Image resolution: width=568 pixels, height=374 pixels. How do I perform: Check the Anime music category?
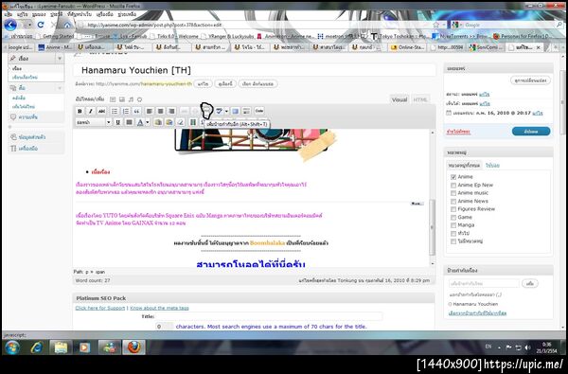(x=453, y=193)
